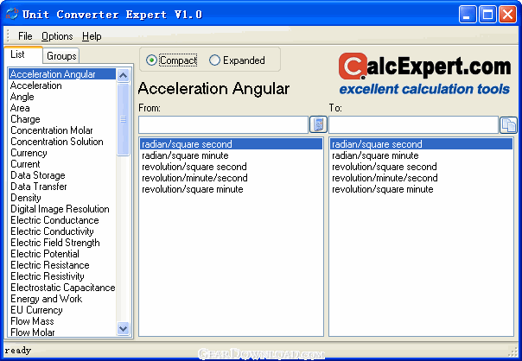
Task: Select Electrostatic Capacitance category
Action: tap(62, 288)
